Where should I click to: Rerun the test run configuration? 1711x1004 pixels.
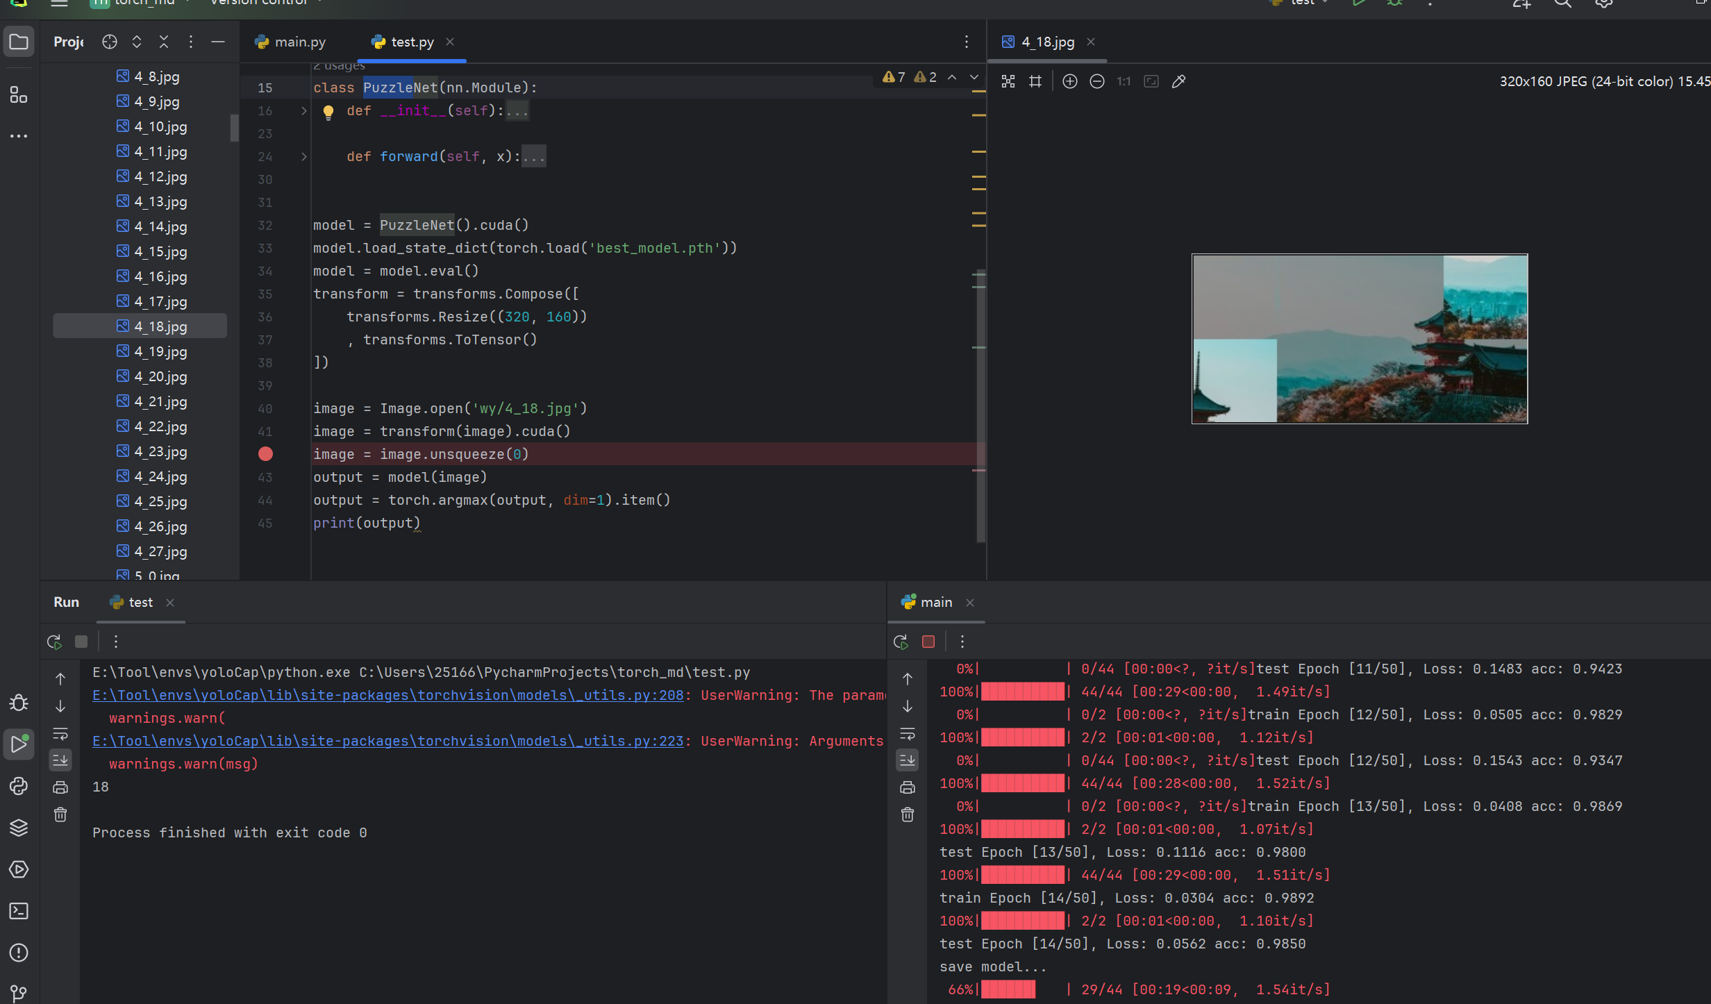(54, 642)
